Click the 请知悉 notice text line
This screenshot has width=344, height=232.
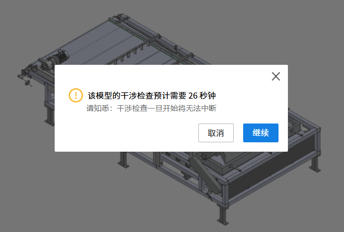(151, 108)
